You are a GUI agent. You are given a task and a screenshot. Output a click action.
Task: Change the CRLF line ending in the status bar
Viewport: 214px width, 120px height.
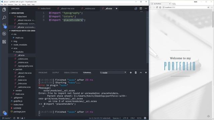coord(132,118)
